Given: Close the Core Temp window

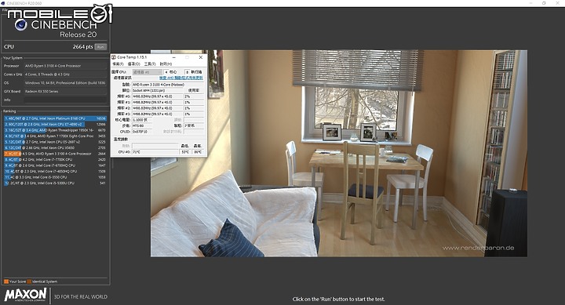Looking at the screenshot, I should coord(201,57).
